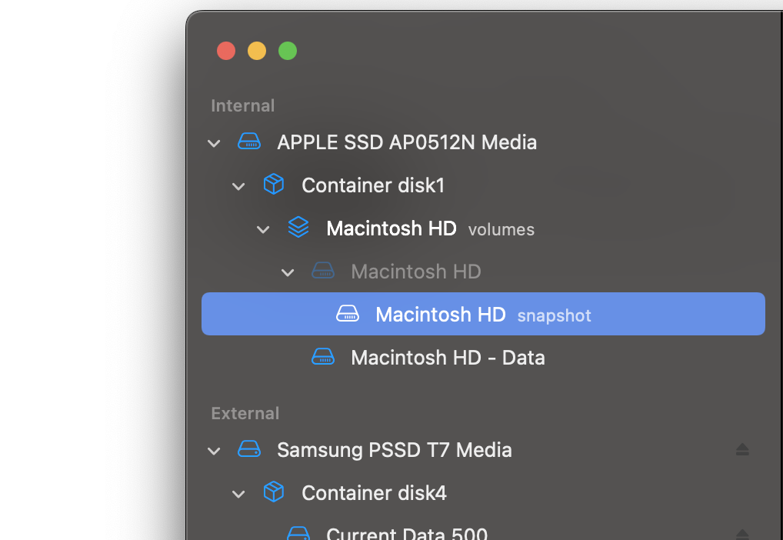Click the Macintosh HD - Data disk icon

(x=323, y=357)
